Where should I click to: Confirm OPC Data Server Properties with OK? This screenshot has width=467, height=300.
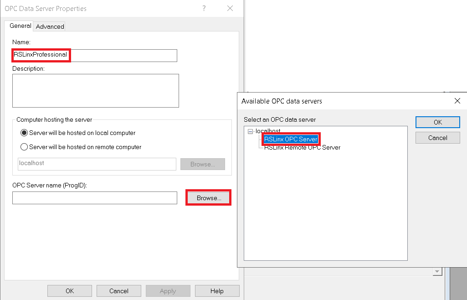70,291
